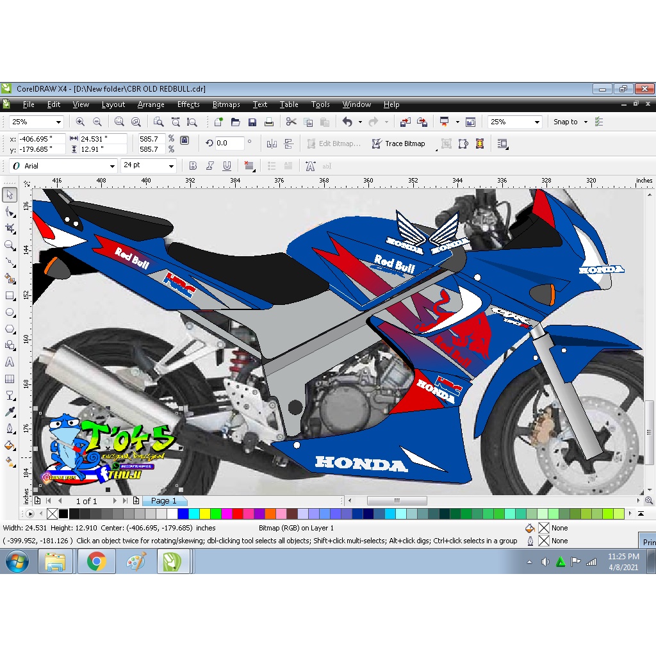Image resolution: width=656 pixels, height=656 pixels.
Task: Open the Help menu
Action: [x=391, y=104]
